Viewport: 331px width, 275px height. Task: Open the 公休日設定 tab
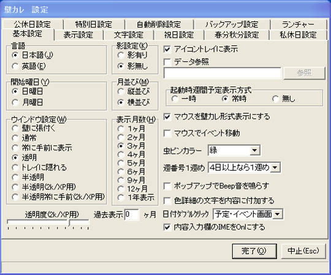click(x=32, y=24)
